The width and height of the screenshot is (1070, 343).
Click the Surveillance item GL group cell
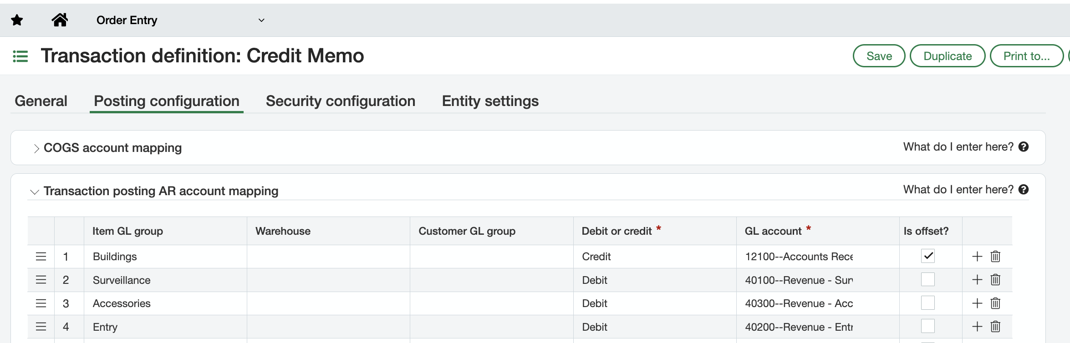(x=165, y=280)
